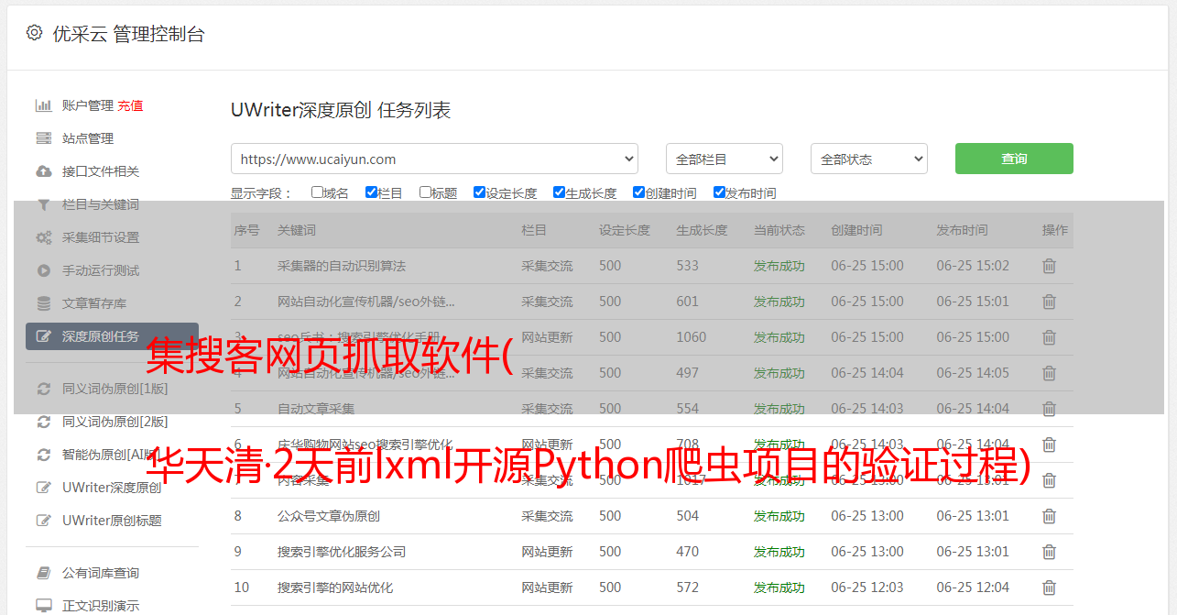Viewport: 1177px width, 615px height.
Task: Click keyword 搜索引擎优化服务公司
Action: pyautogui.click(x=342, y=552)
